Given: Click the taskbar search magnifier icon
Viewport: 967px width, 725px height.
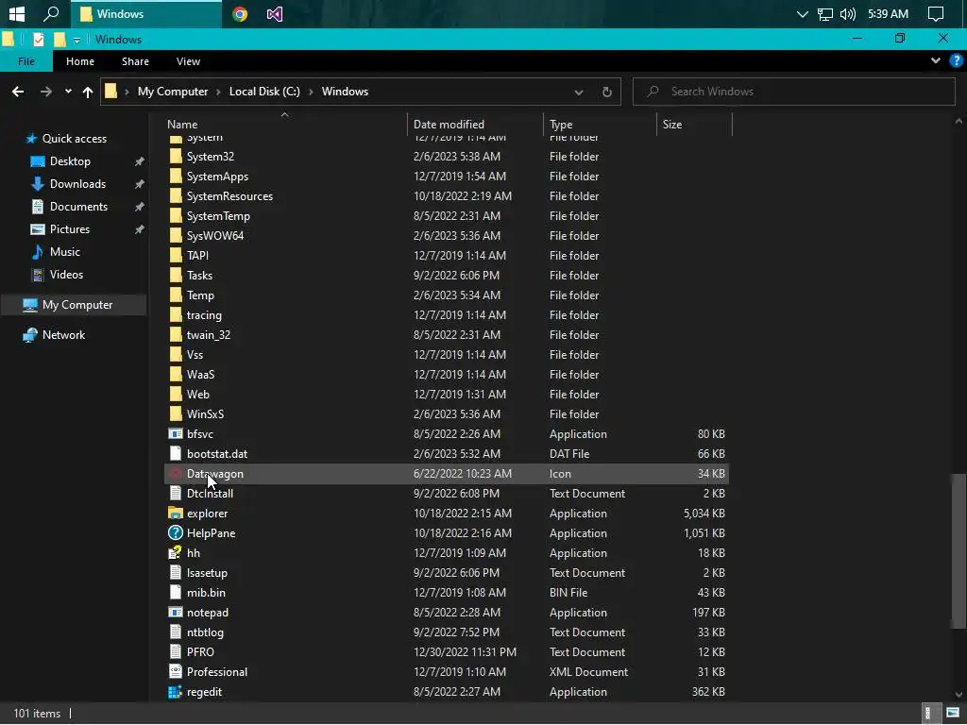Looking at the screenshot, I should point(52,13).
